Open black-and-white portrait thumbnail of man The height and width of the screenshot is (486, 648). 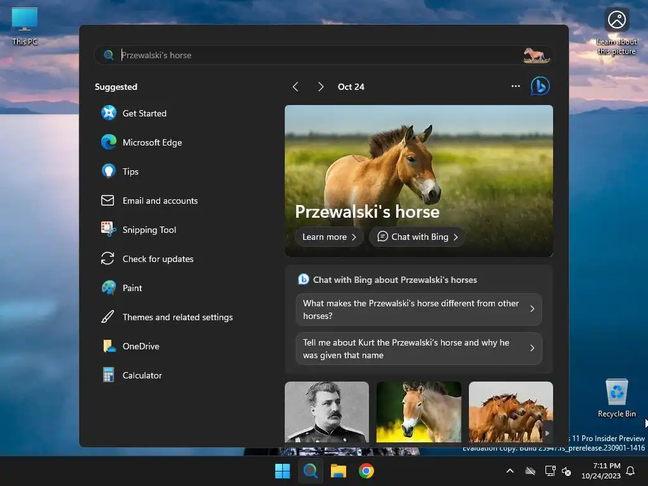coord(327,412)
